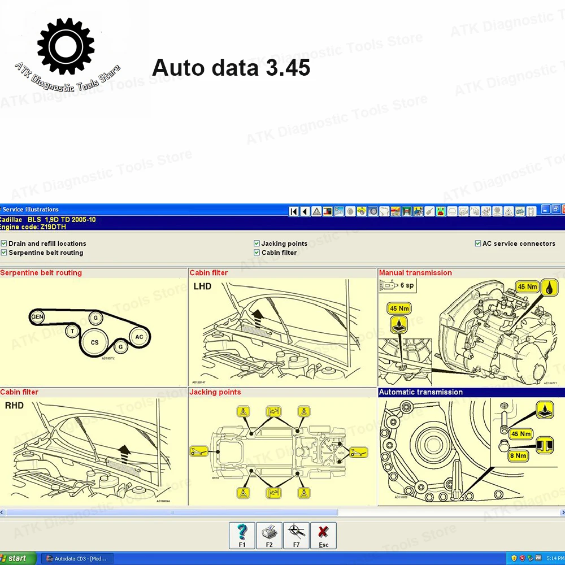Open the green vehicle lift toolbar icon

407,211
